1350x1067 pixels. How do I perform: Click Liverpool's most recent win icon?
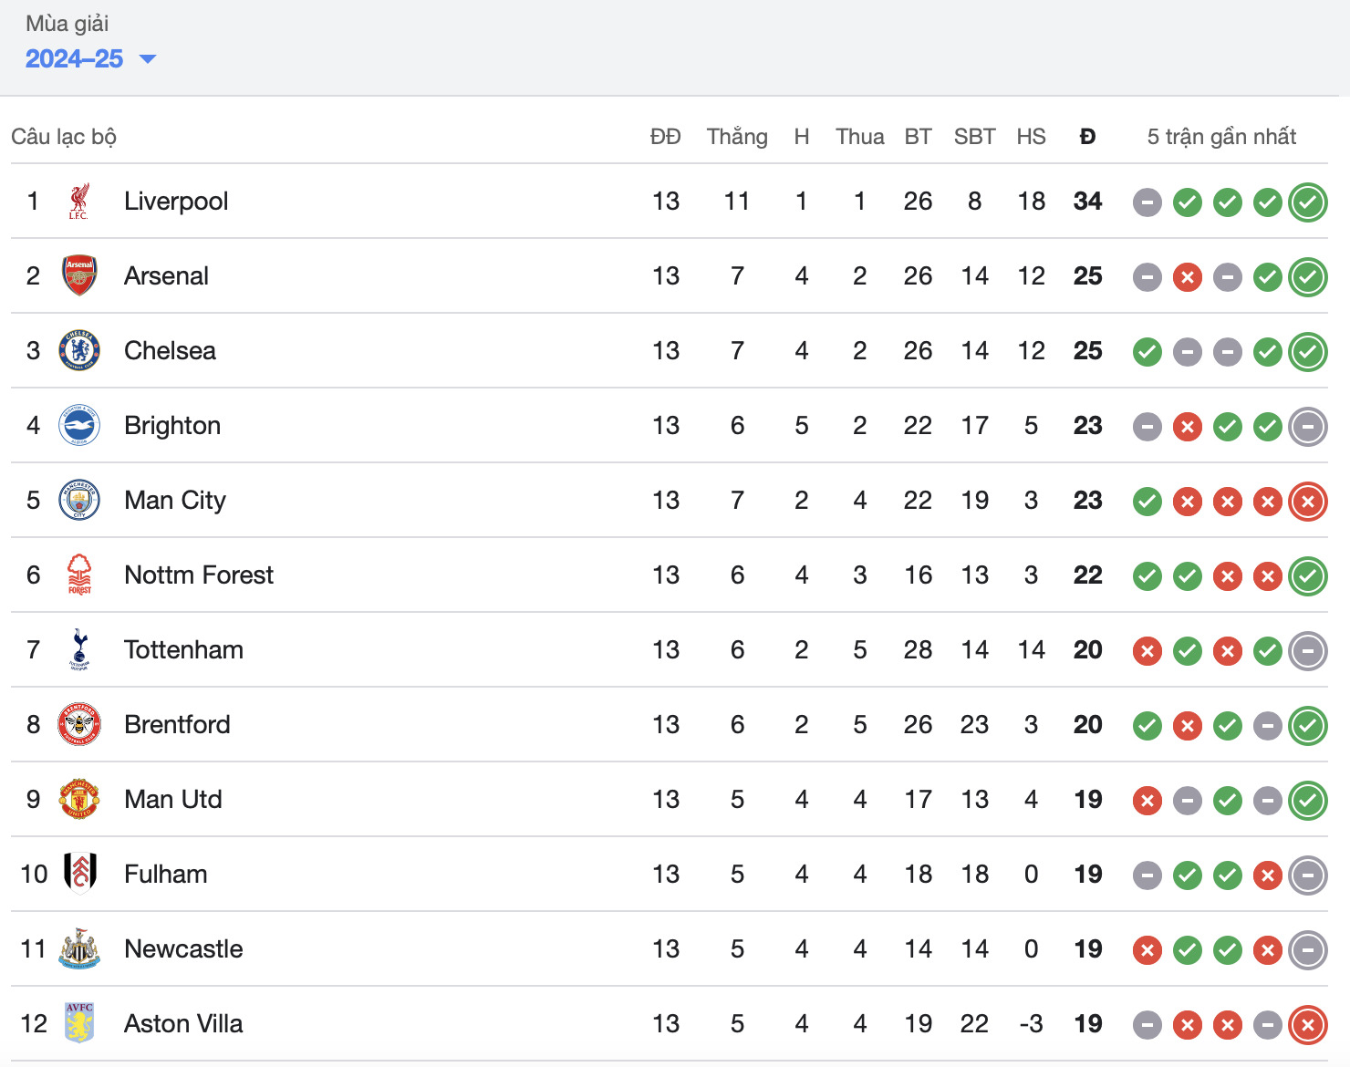pyautogui.click(x=1307, y=202)
